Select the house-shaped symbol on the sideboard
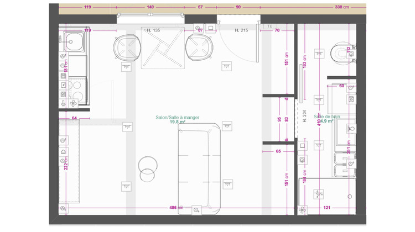 tap(63, 152)
